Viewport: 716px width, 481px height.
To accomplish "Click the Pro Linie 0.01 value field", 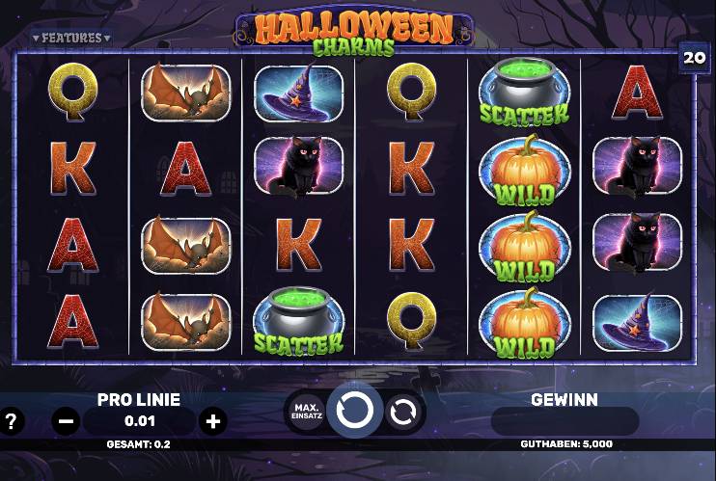I will (140, 421).
